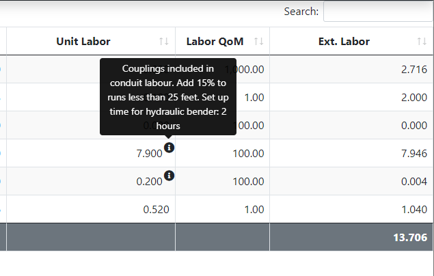The height and width of the screenshot is (276, 434).
Task: Select the 0.200 Unit Labor cell
Action: [x=149, y=182]
